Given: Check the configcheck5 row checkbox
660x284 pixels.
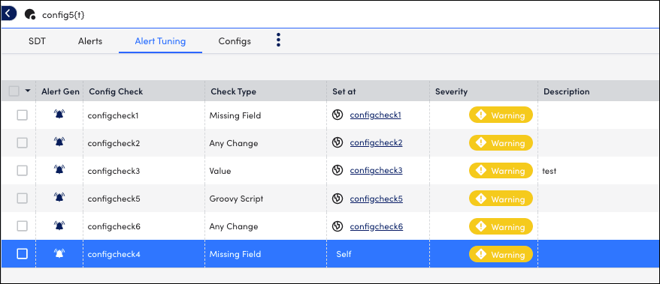Looking at the screenshot, I should click(x=23, y=198).
